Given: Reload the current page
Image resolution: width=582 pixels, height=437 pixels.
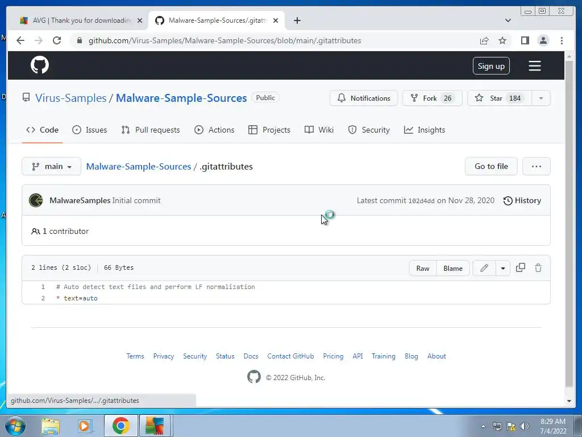Looking at the screenshot, I should [x=57, y=40].
